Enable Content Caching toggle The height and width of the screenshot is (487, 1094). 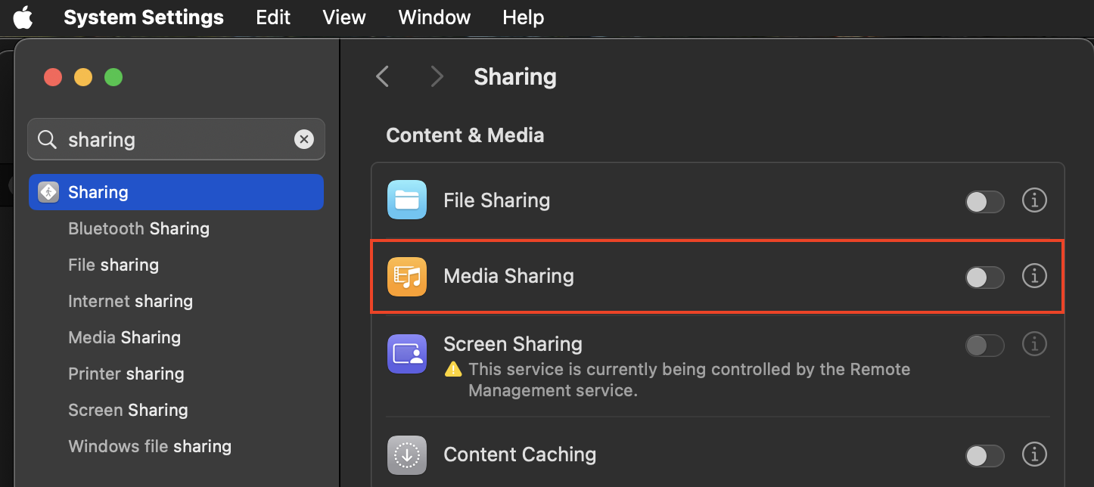coord(984,455)
